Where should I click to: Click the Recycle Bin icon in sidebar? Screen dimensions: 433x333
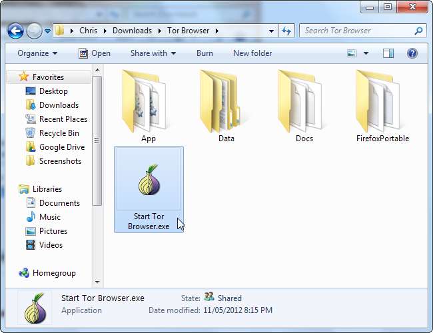click(x=31, y=133)
